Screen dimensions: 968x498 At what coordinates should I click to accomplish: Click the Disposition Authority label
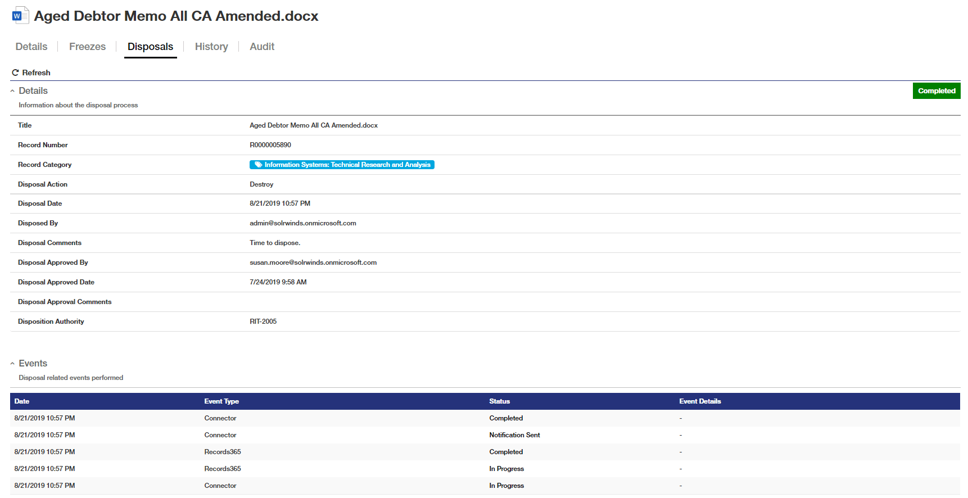point(51,322)
